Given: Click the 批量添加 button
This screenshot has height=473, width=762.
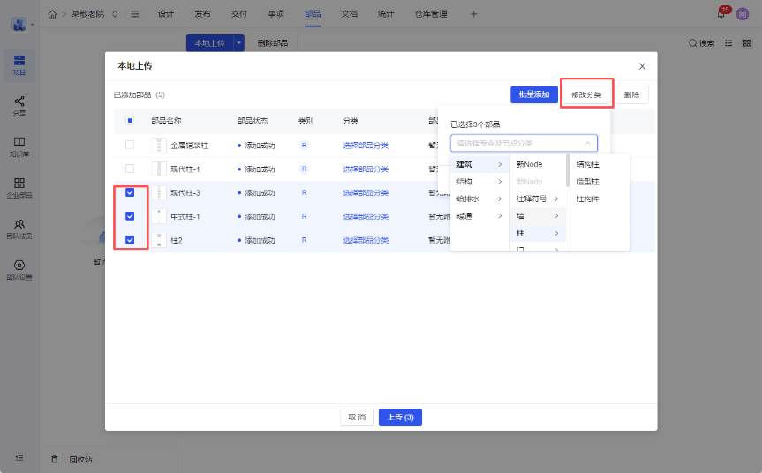Looking at the screenshot, I should [533, 94].
